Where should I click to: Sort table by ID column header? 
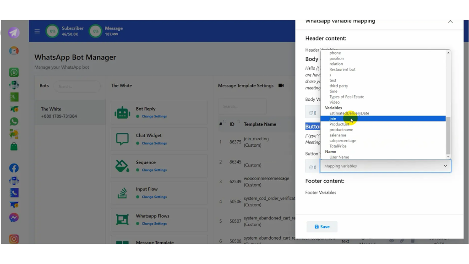pos(232,124)
